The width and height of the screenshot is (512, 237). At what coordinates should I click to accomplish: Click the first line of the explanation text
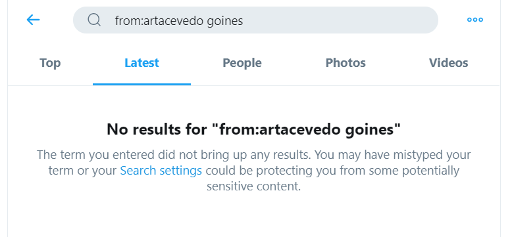click(x=254, y=155)
